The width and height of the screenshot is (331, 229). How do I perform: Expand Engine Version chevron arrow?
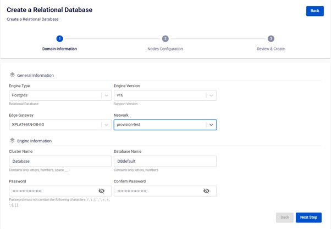[x=211, y=95]
